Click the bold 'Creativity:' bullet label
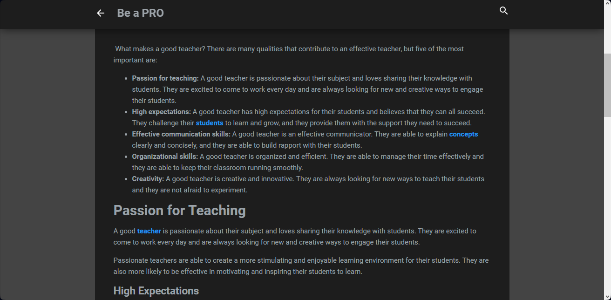The image size is (611, 300). click(148, 179)
